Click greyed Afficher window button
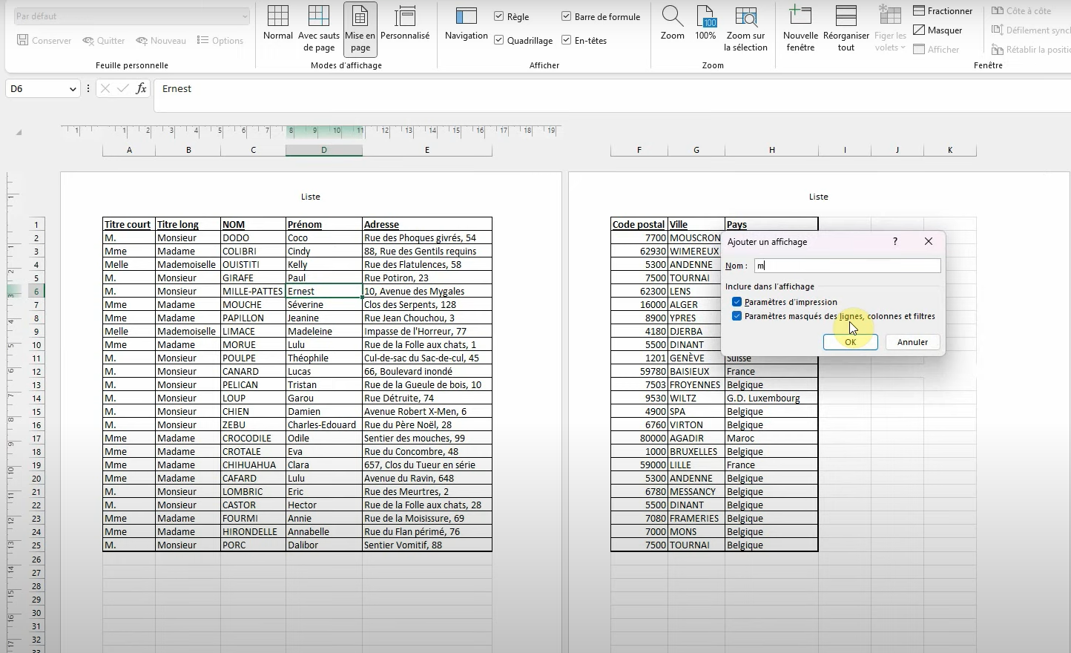 [x=936, y=50]
